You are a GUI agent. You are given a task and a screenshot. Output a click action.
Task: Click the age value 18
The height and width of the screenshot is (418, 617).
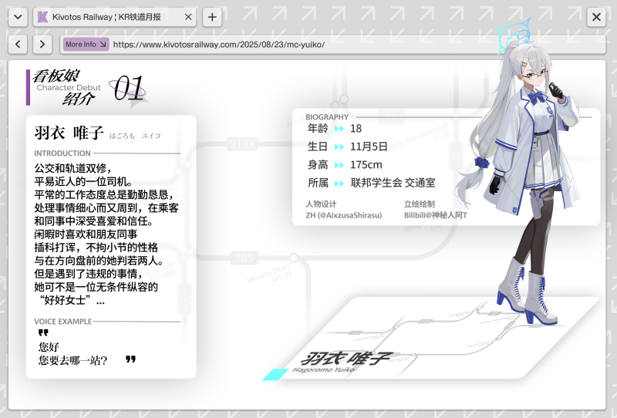click(356, 128)
